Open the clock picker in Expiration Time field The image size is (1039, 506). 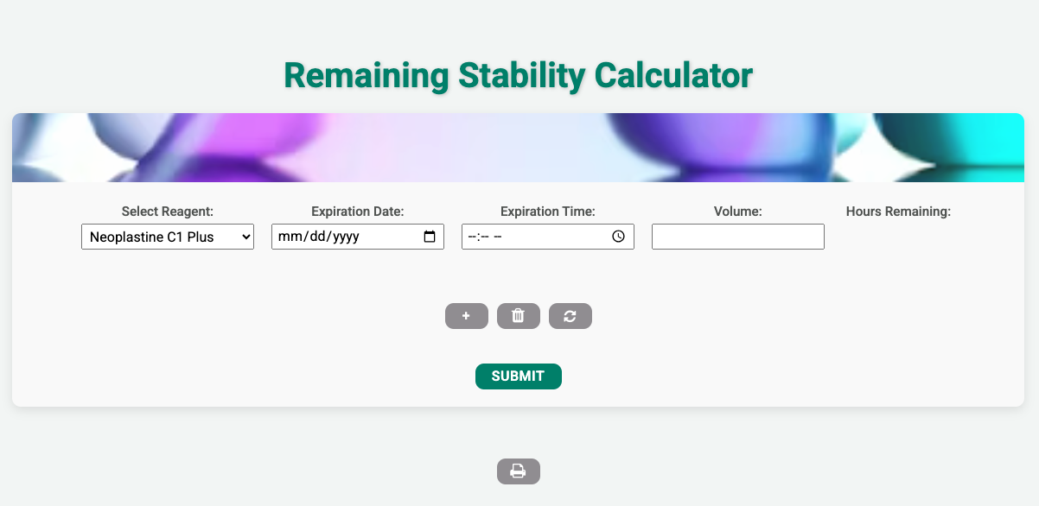pos(620,236)
